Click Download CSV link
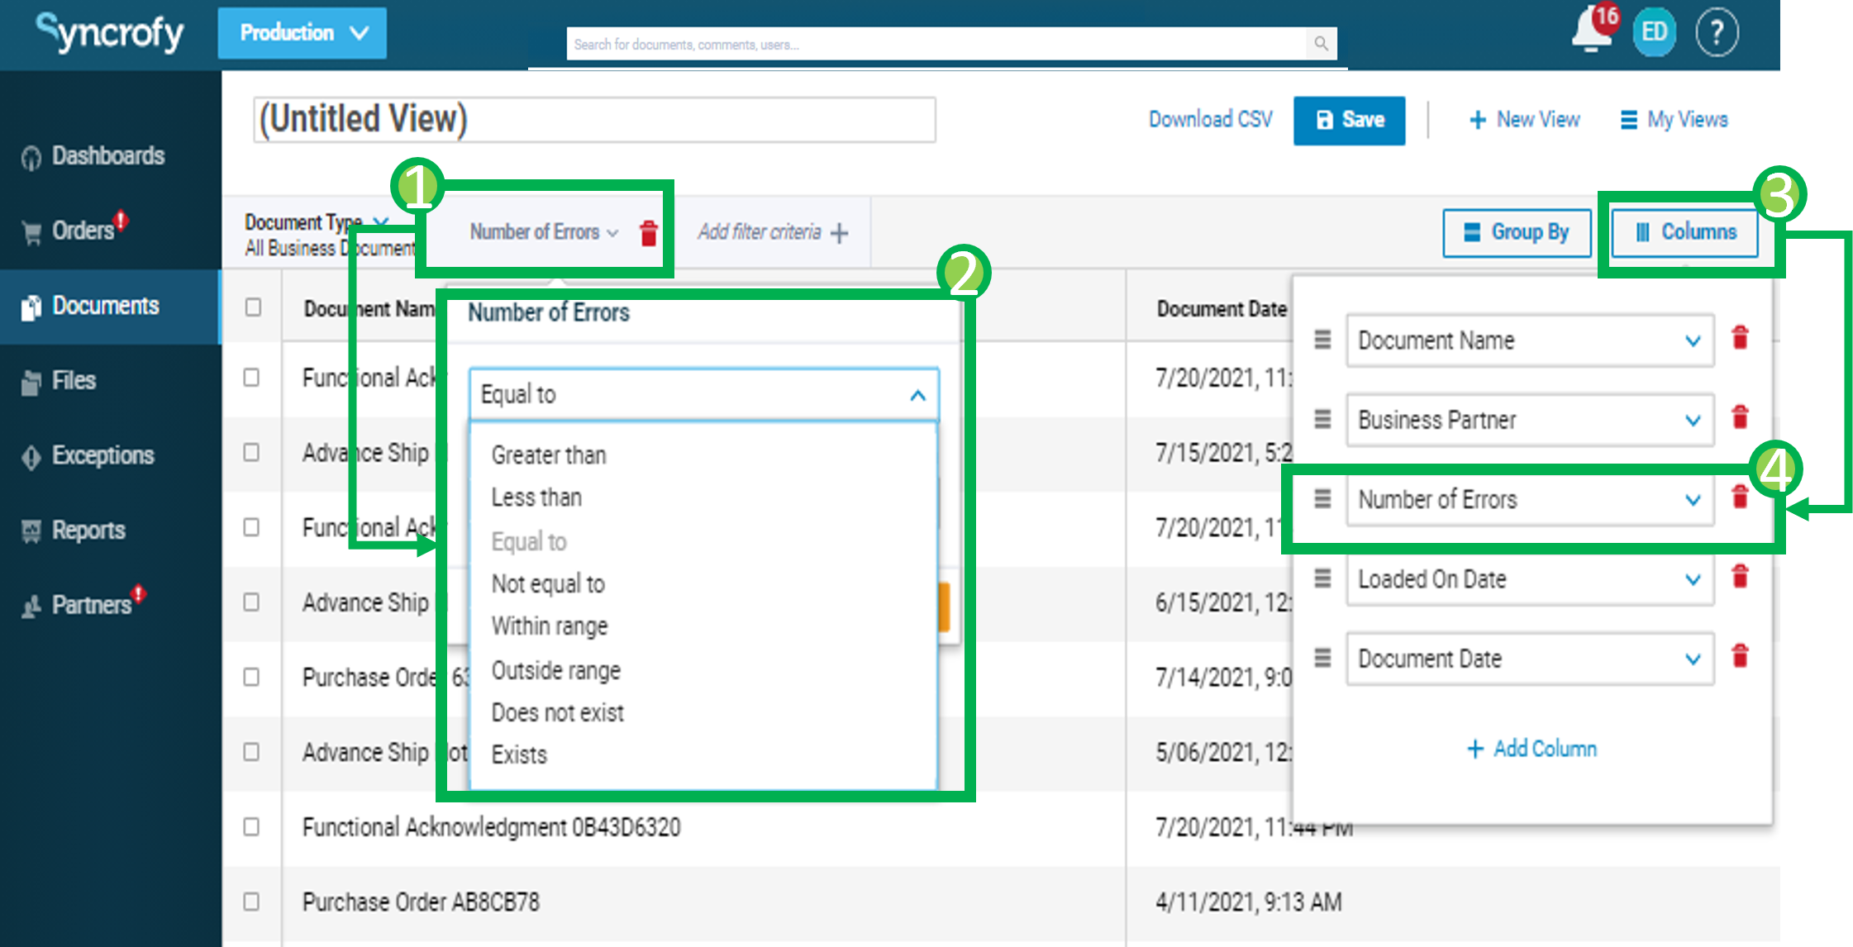Image resolution: width=1853 pixels, height=947 pixels. (1211, 120)
